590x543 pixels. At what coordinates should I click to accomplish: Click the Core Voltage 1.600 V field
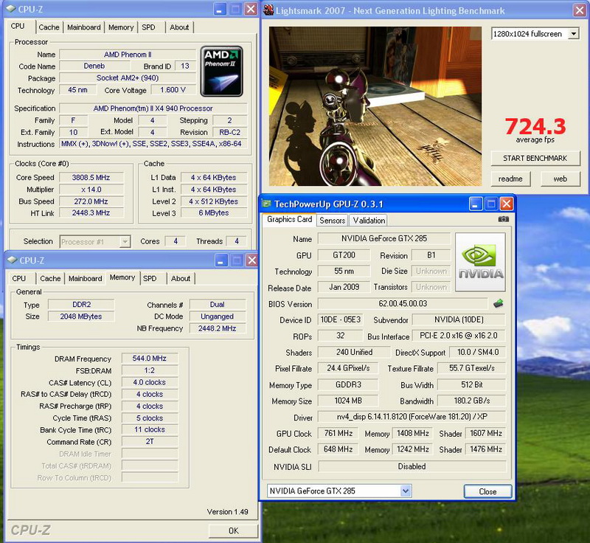[173, 90]
